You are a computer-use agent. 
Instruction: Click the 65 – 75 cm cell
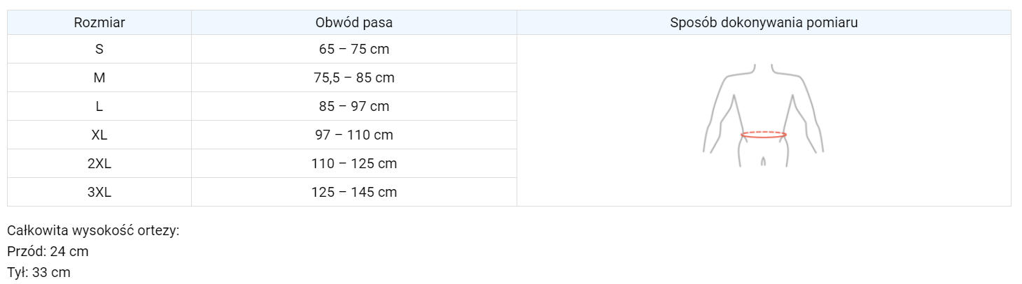coord(354,50)
